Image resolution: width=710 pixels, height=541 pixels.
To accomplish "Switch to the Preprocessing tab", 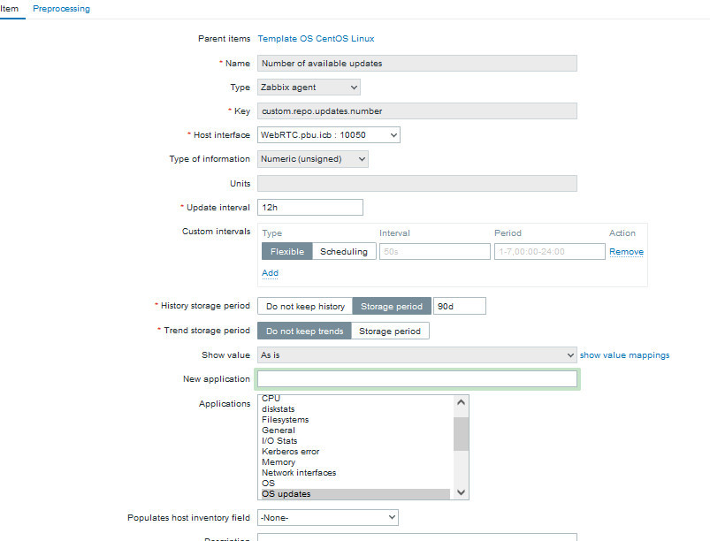I will 61,9.
